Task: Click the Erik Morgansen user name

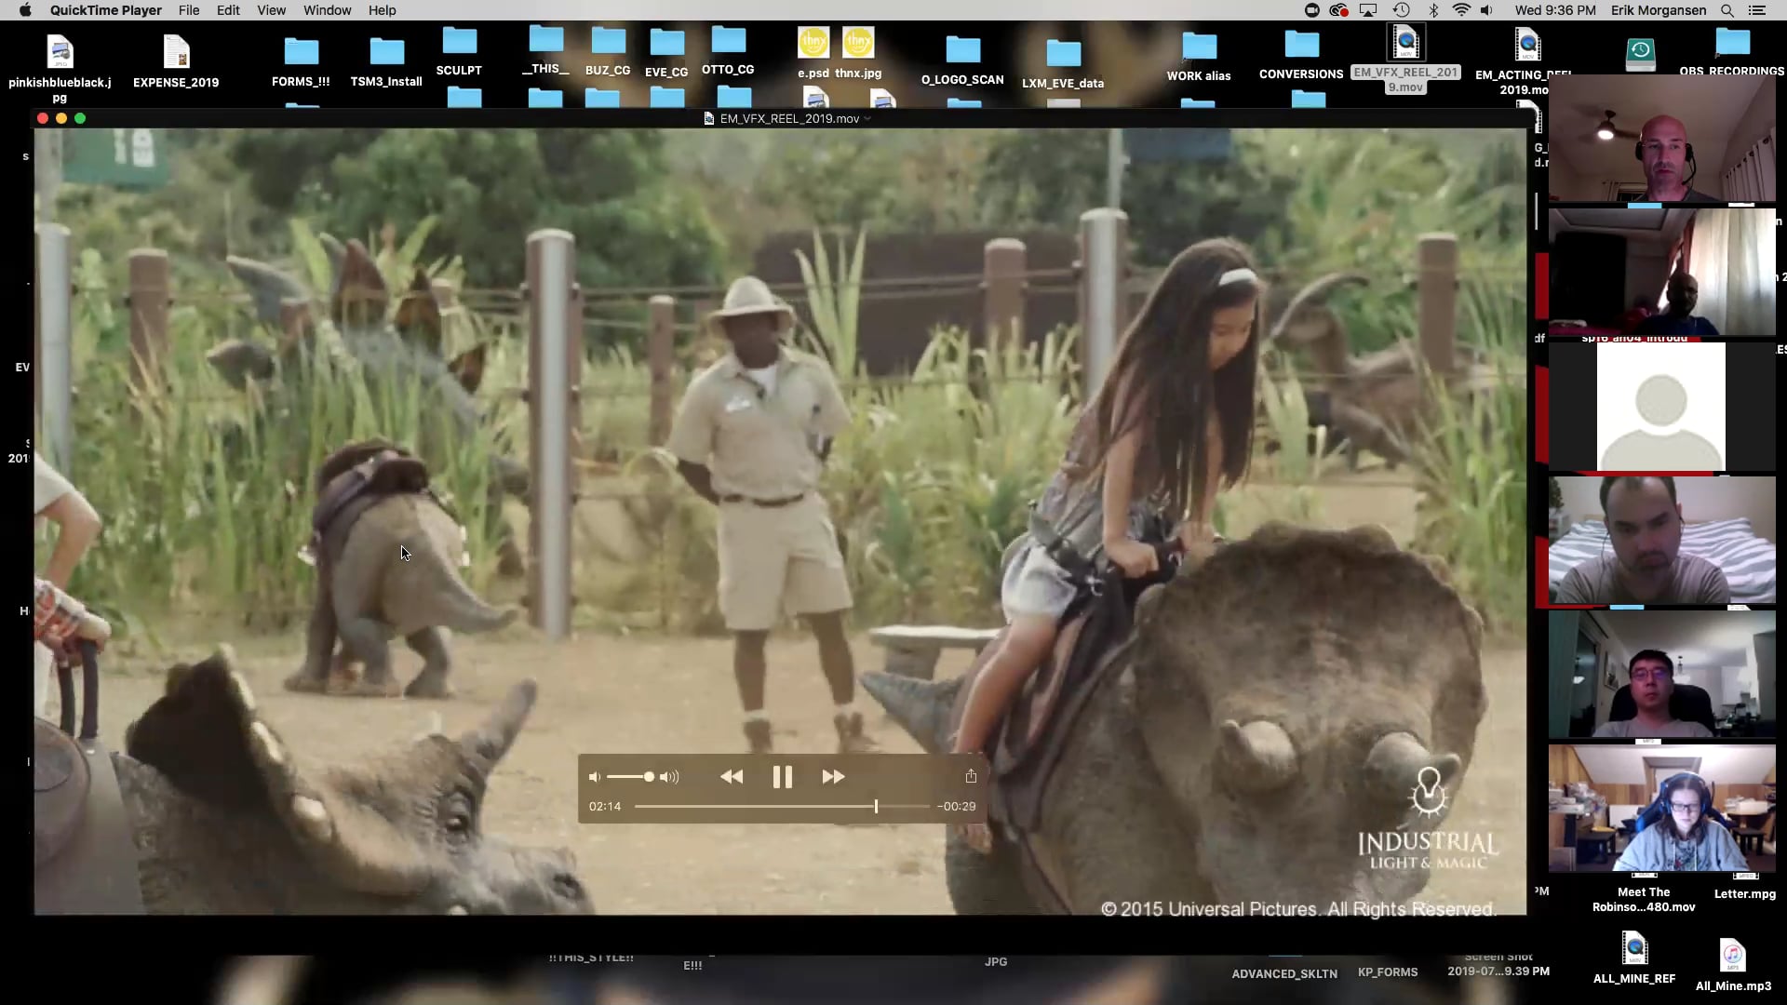Action: point(1659,10)
